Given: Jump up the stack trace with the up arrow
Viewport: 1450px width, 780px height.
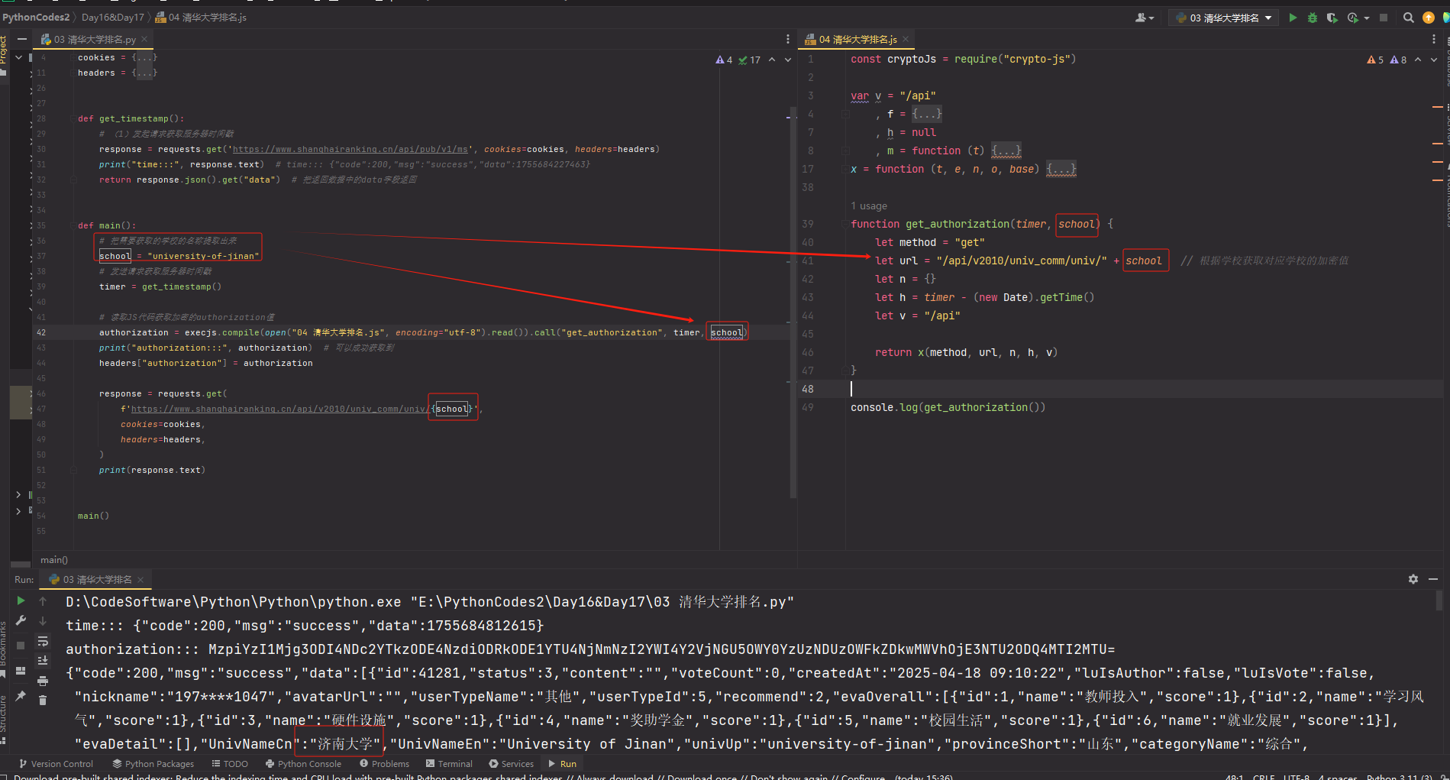Looking at the screenshot, I should coord(43,601).
